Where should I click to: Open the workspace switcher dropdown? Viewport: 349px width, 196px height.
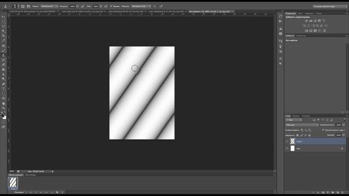330,7
